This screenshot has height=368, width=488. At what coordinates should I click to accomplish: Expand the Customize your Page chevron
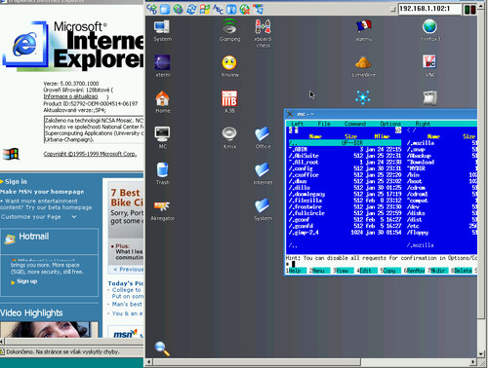(x=74, y=216)
